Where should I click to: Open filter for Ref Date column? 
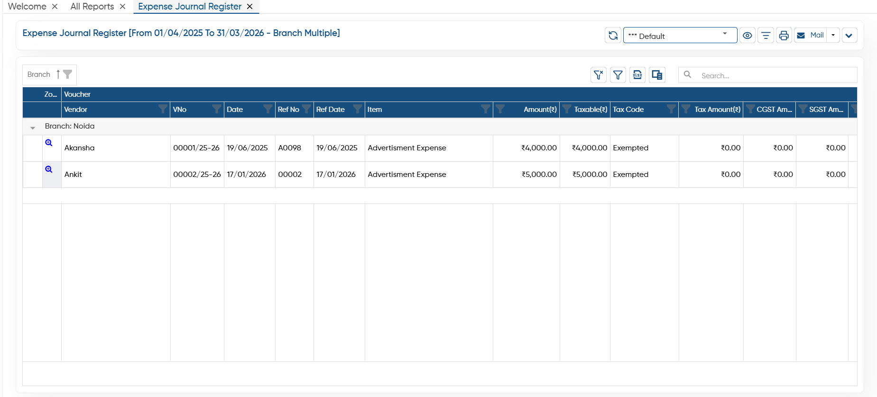358,110
